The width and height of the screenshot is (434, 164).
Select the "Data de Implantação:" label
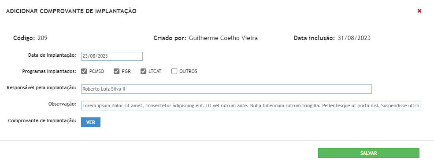click(x=52, y=55)
